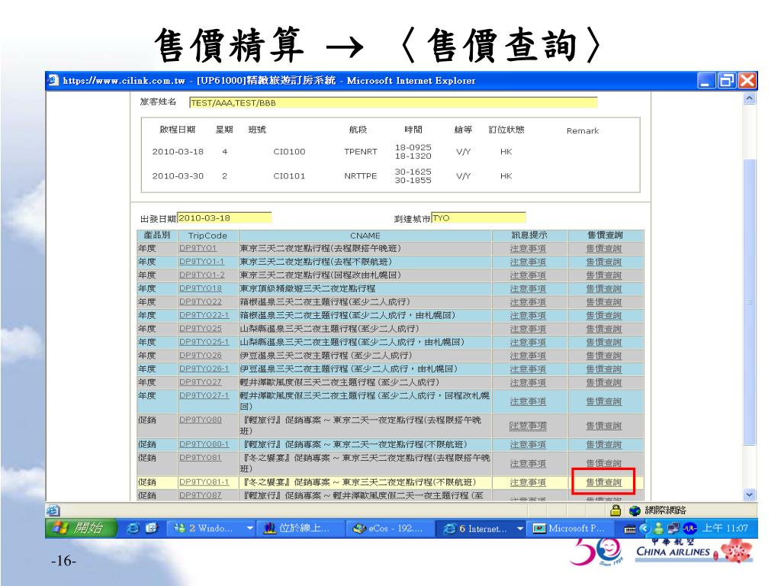Click the second quick launch icon beside IE
Viewport: 781px width, 586px height.
click(x=152, y=528)
